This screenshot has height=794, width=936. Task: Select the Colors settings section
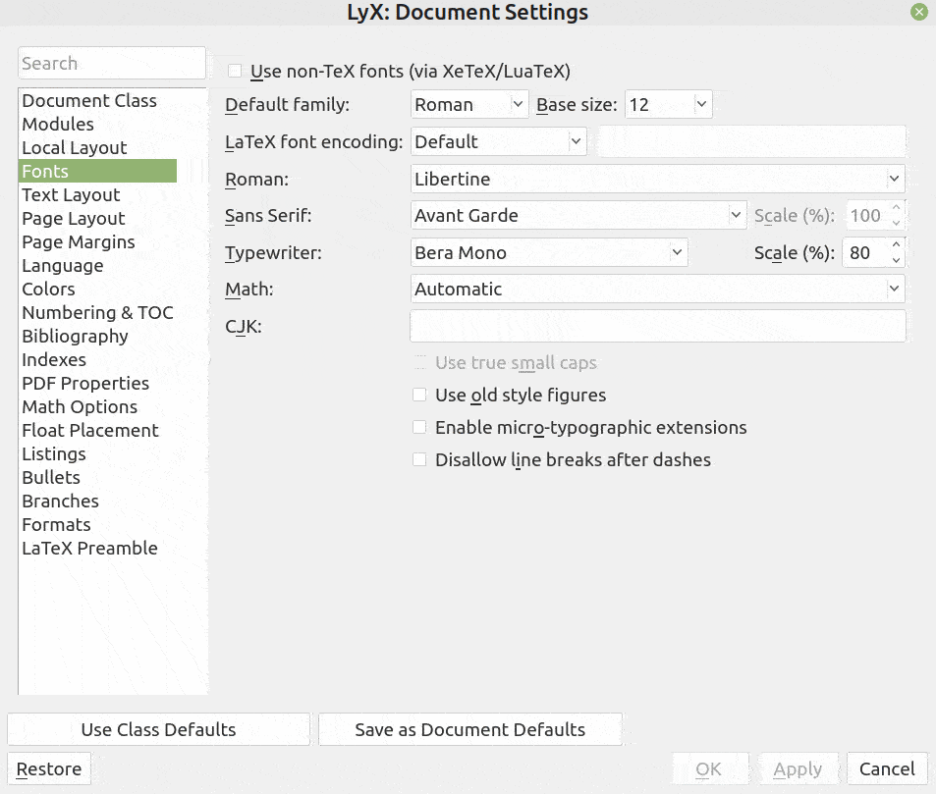pyautogui.click(x=48, y=289)
